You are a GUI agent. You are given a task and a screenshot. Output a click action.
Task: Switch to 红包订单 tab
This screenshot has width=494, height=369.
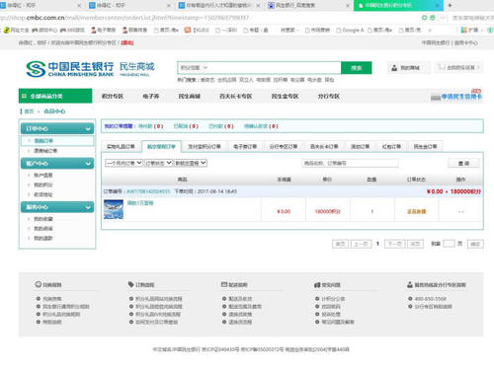coord(391,146)
